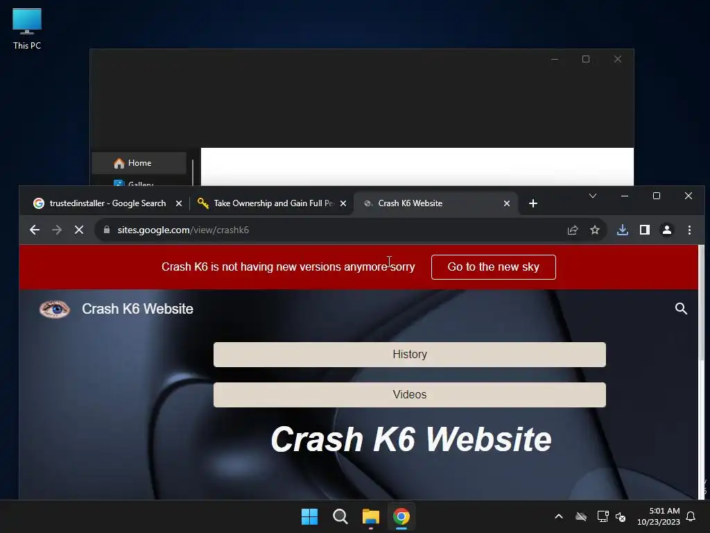
Task: Close the Crash K6 Website tab
Action: [507, 203]
